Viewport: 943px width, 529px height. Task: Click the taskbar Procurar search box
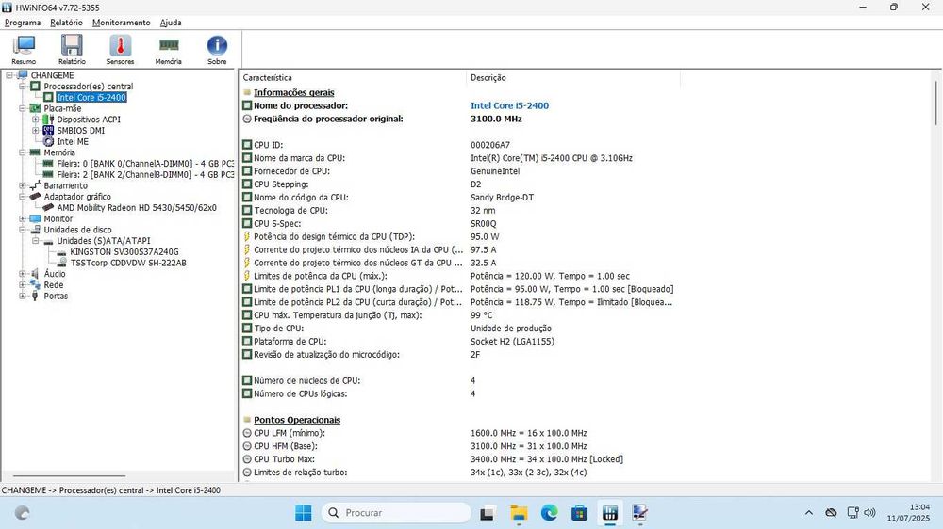point(396,513)
